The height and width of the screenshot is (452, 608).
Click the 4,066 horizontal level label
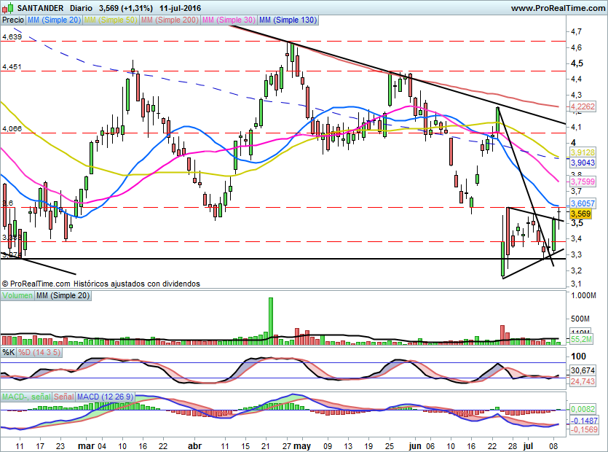[x=12, y=128]
